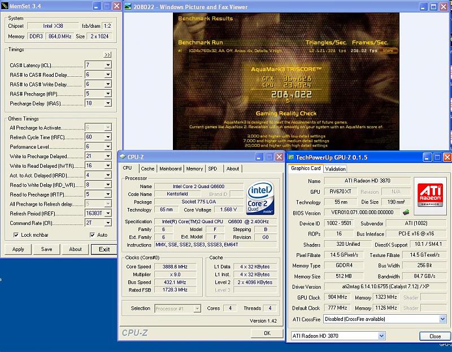The height and width of the screenshot is (352, 452).
Task: Click the GPU-Z title bar icon
Action: pyautogui.click(x=291, y=157)
